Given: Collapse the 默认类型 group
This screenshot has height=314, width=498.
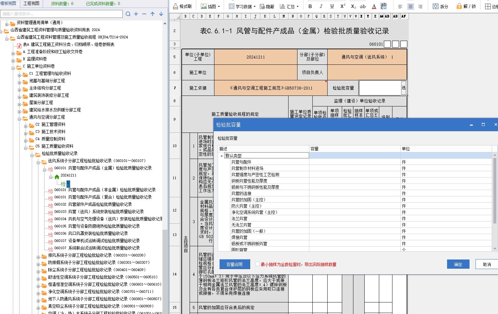Looking at the screenshot, I should (222, 156).
